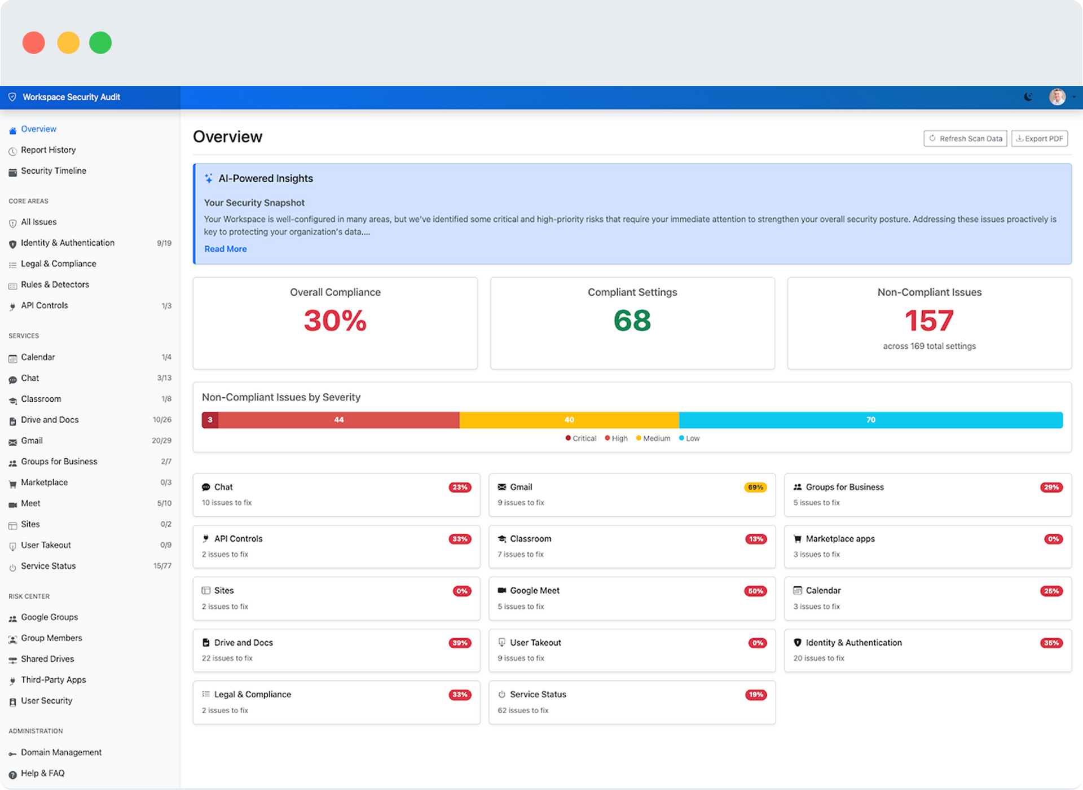The image size is (1083, 790).
Task: Switch to the Report History view
Action: (x=48, y=150)
